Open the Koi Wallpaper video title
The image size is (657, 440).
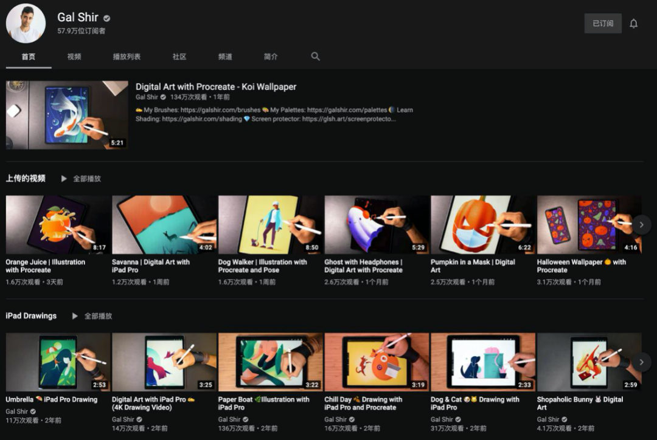click(216, 87)
